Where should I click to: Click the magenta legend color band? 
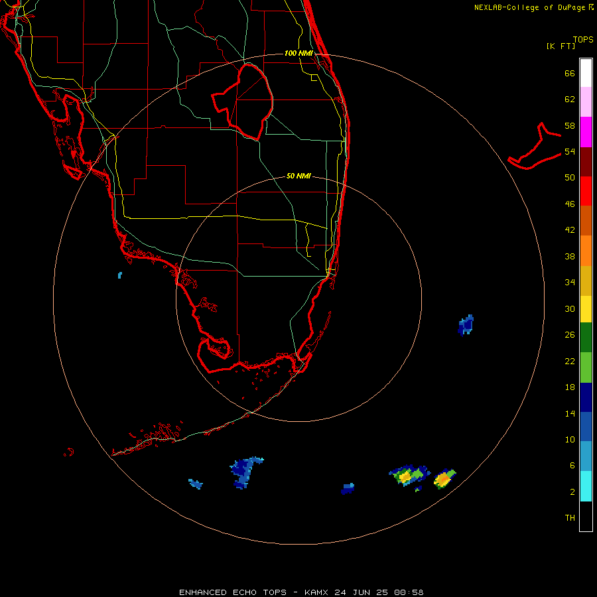586,132
